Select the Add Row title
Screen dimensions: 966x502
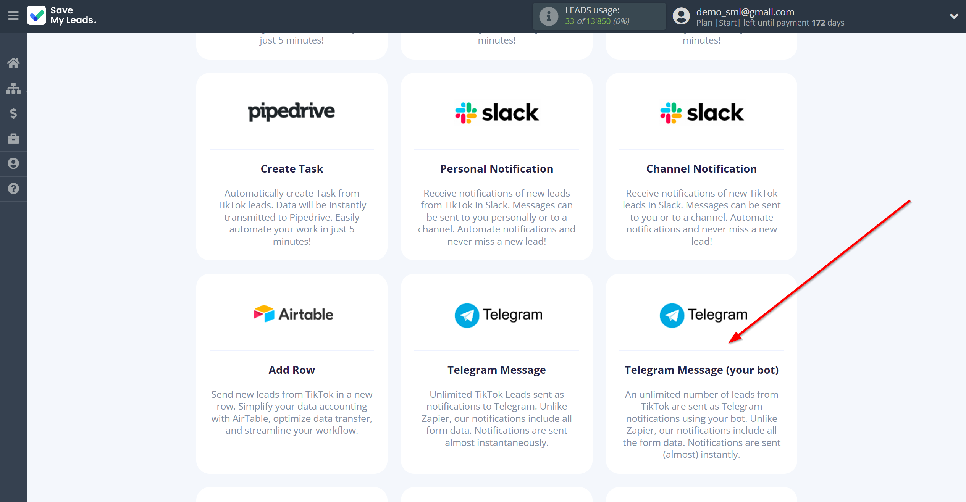click(292, 370)
